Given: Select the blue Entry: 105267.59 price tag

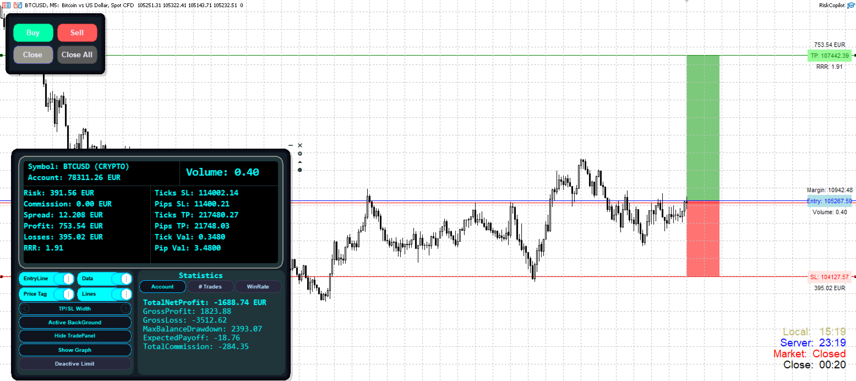Looking at the screenshot, I should coord(830,201).
